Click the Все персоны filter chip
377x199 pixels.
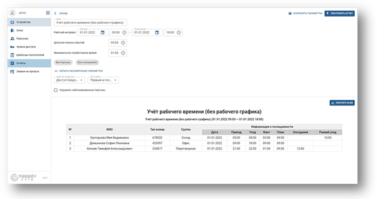coord(63,63)
